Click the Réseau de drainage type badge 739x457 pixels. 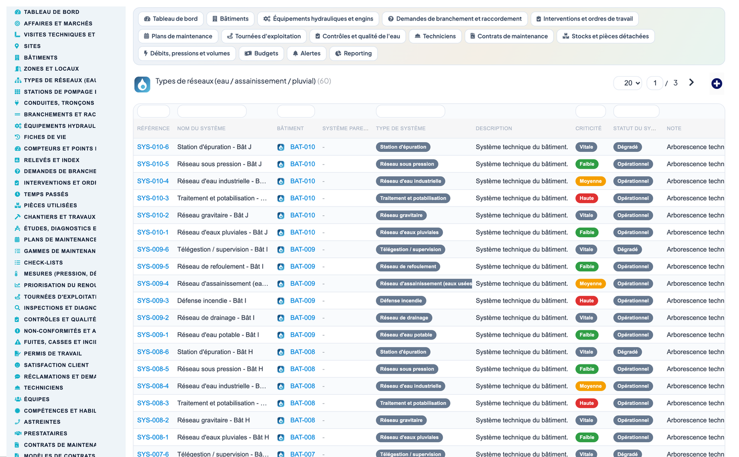coord(404,318)
